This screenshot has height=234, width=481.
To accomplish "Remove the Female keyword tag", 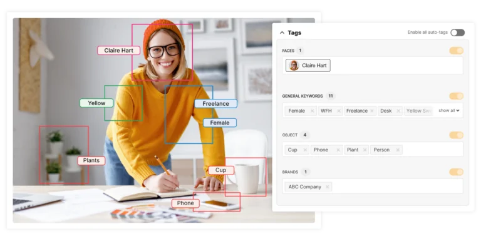I will click(312, 111).
